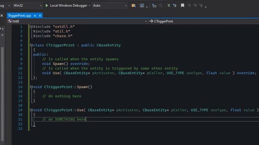Click the clear bookmarks icon
The height and width of the screenshot is (145, 259).
(x=201, y=5)
